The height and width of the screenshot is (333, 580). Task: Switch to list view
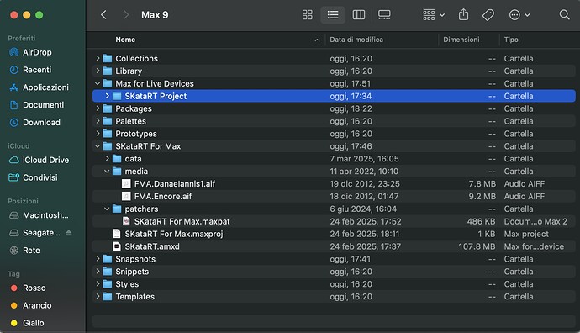coord(333,15)
